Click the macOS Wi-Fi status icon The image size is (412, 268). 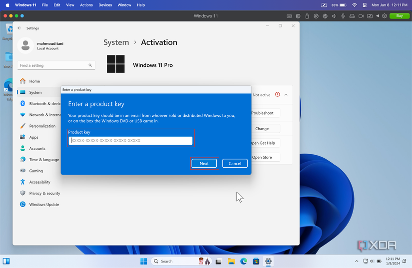click(355, 5)
